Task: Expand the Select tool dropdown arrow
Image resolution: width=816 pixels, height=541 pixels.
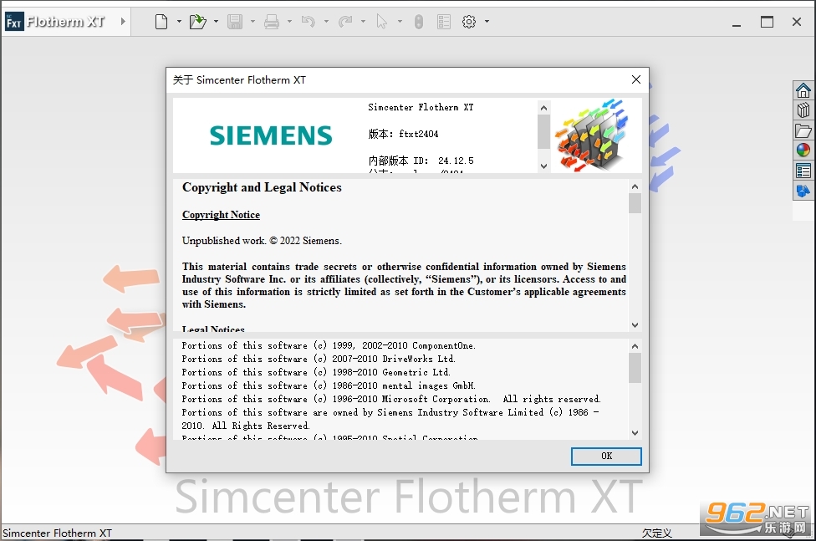Action: tap(400, 22)
